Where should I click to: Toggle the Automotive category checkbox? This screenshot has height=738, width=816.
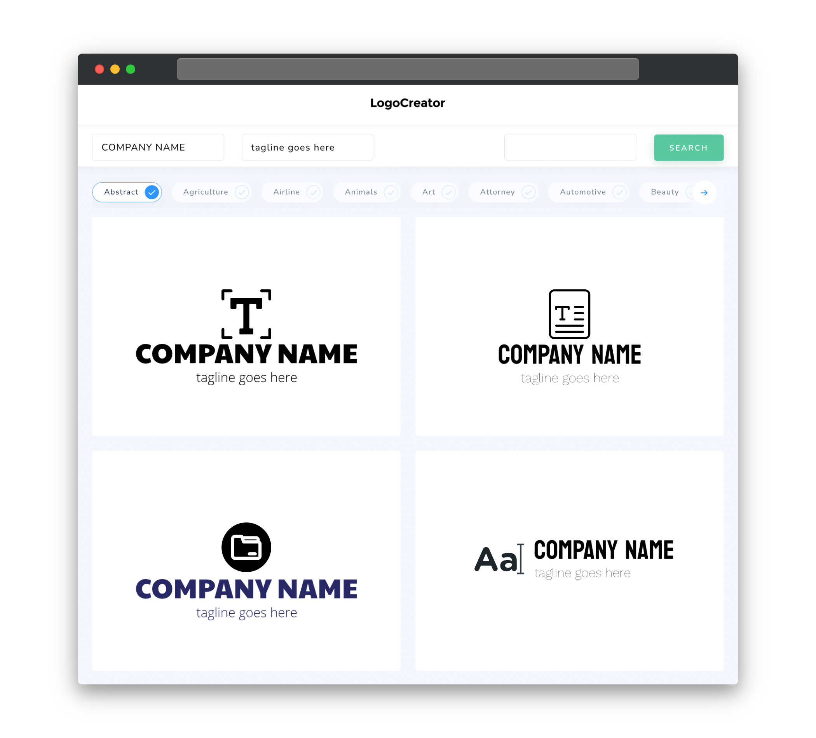click(618, 192)
